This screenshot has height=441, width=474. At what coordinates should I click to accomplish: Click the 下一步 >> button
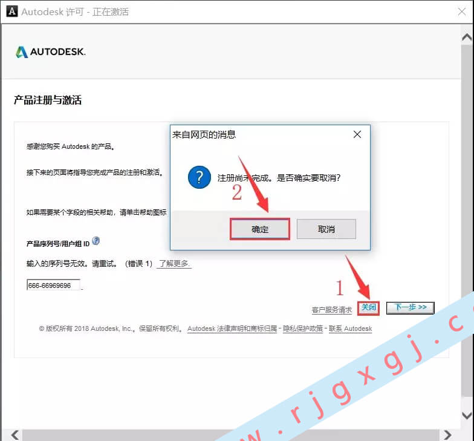point(410,307)
